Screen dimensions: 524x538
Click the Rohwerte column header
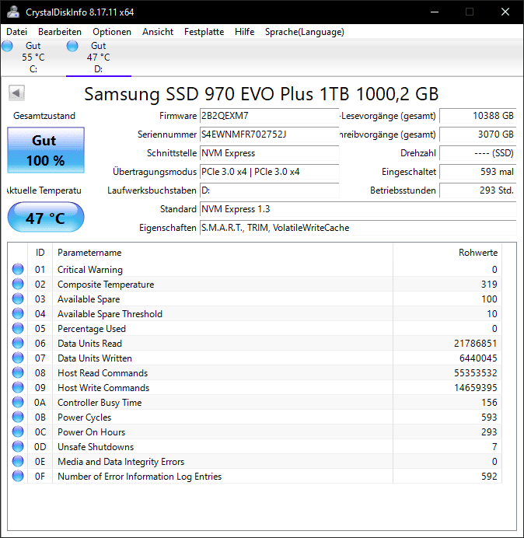(x=447, y=253)
